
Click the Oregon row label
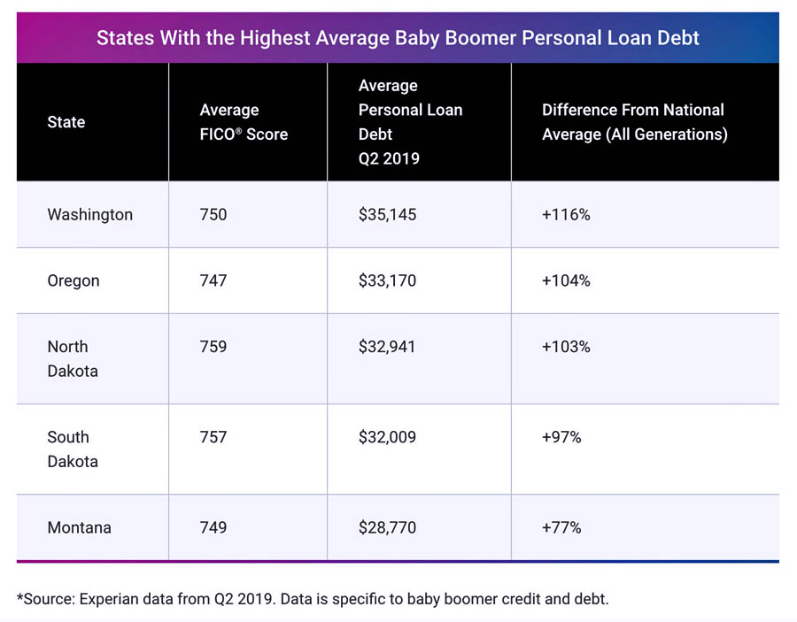(x=74, y=280)
